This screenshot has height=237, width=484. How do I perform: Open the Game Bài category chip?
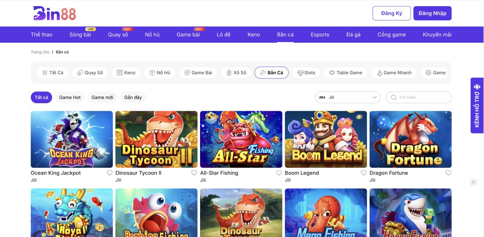coord(198,73)
